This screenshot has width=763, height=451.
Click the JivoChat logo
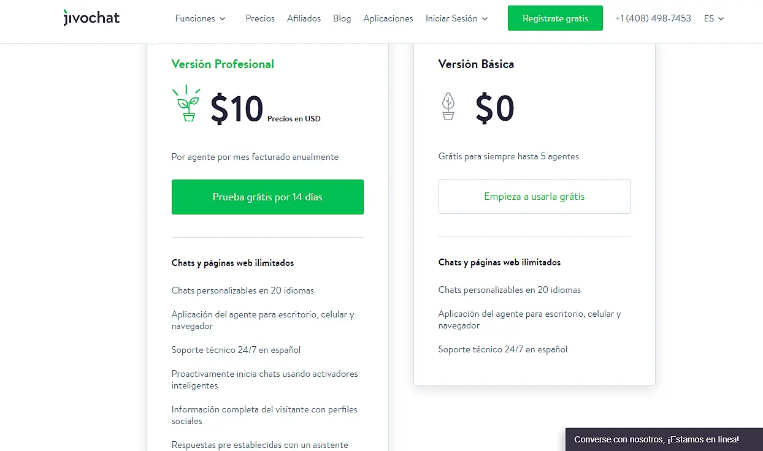[91, 18]
